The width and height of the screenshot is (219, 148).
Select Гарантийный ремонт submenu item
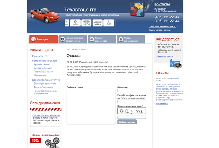click(x=43, y=72)
